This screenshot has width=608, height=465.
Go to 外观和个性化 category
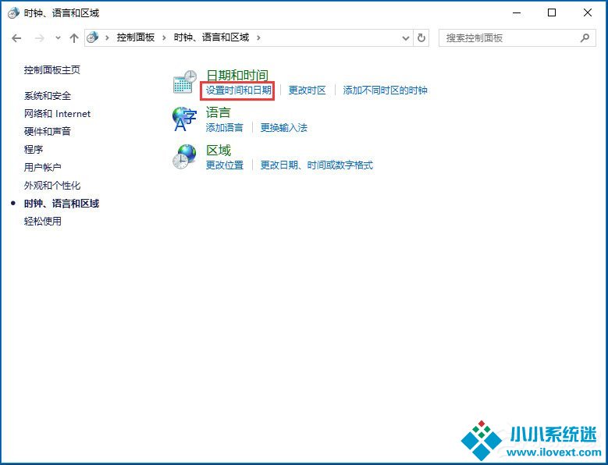(52, 185)
